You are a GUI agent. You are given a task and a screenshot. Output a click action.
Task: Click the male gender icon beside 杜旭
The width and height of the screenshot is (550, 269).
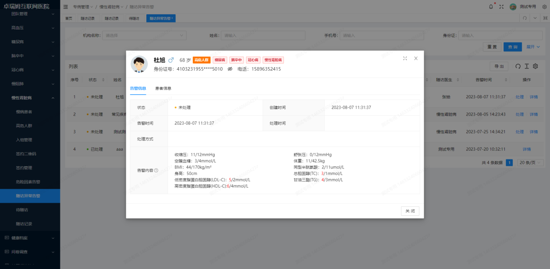171,60
